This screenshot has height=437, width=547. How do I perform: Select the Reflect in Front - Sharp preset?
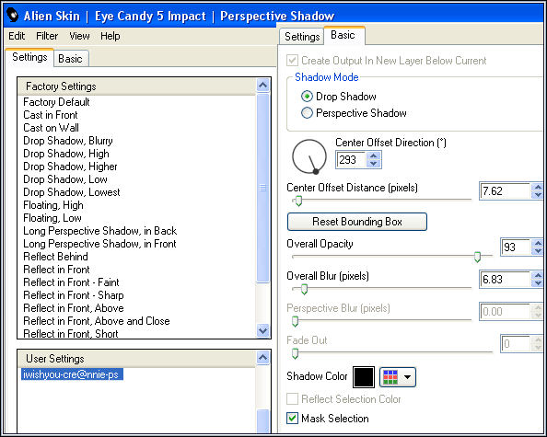point(74,295)
